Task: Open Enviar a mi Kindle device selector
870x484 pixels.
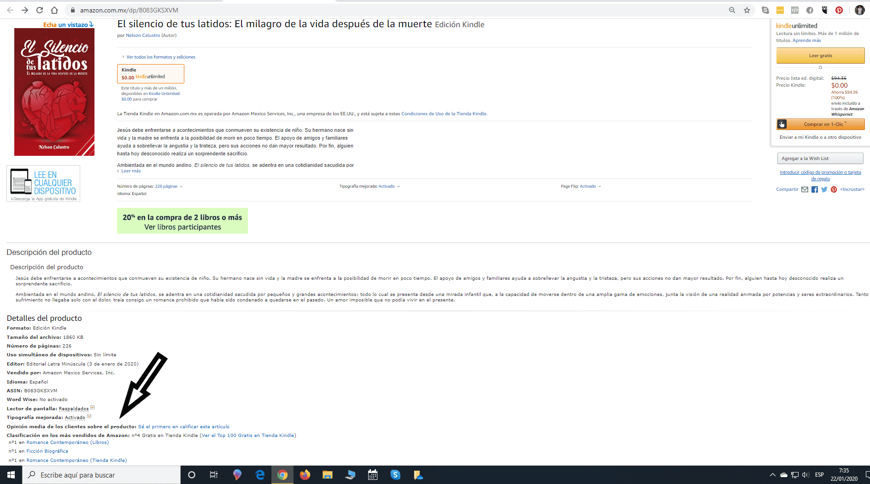Action: point(820,137)
